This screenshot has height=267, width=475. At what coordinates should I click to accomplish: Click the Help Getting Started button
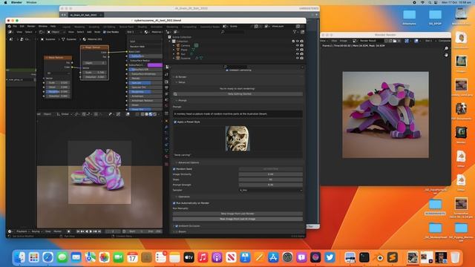237,94
